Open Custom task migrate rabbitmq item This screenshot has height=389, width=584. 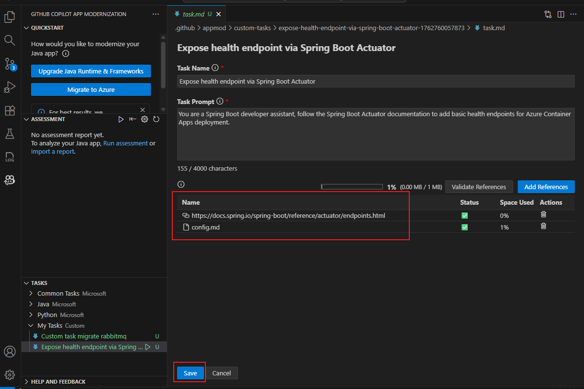point(84,336)
